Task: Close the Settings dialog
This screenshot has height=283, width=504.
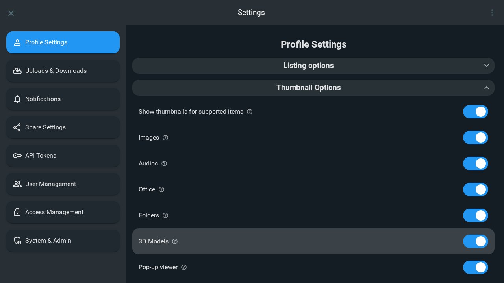Action: [11, 13]
